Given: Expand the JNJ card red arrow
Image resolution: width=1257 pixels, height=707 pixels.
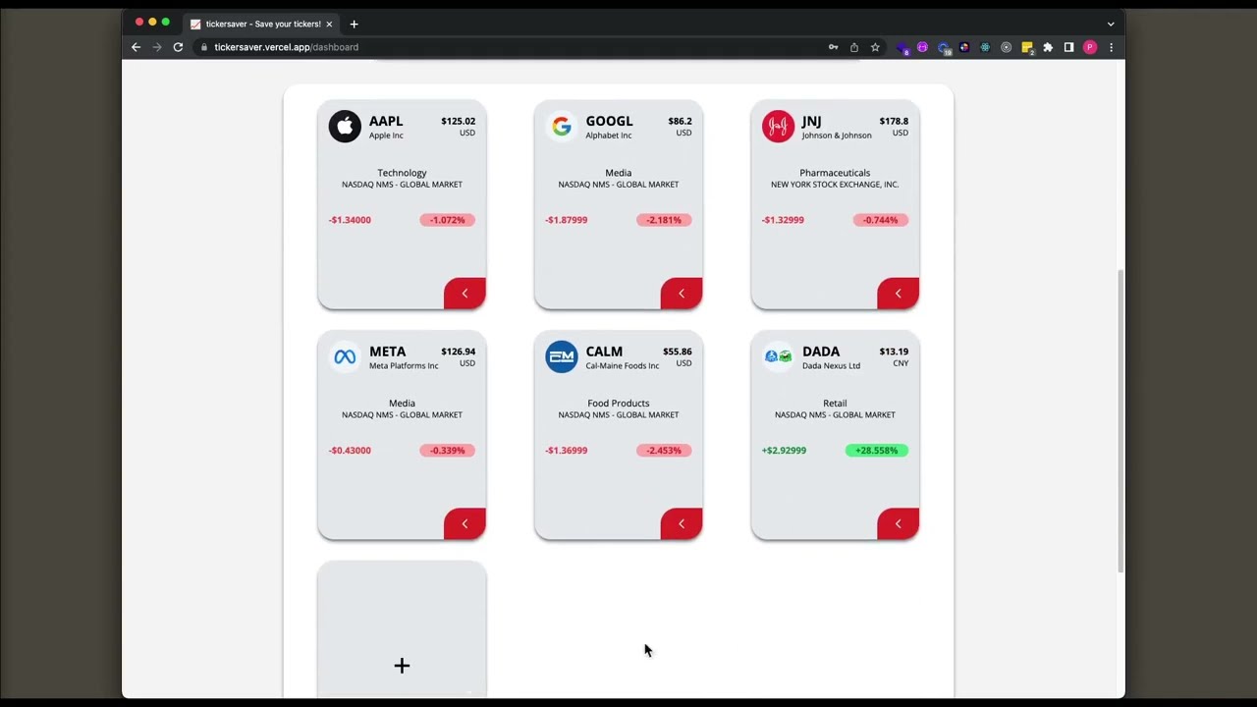Looking at the screenshot, I should pos(898,294).
